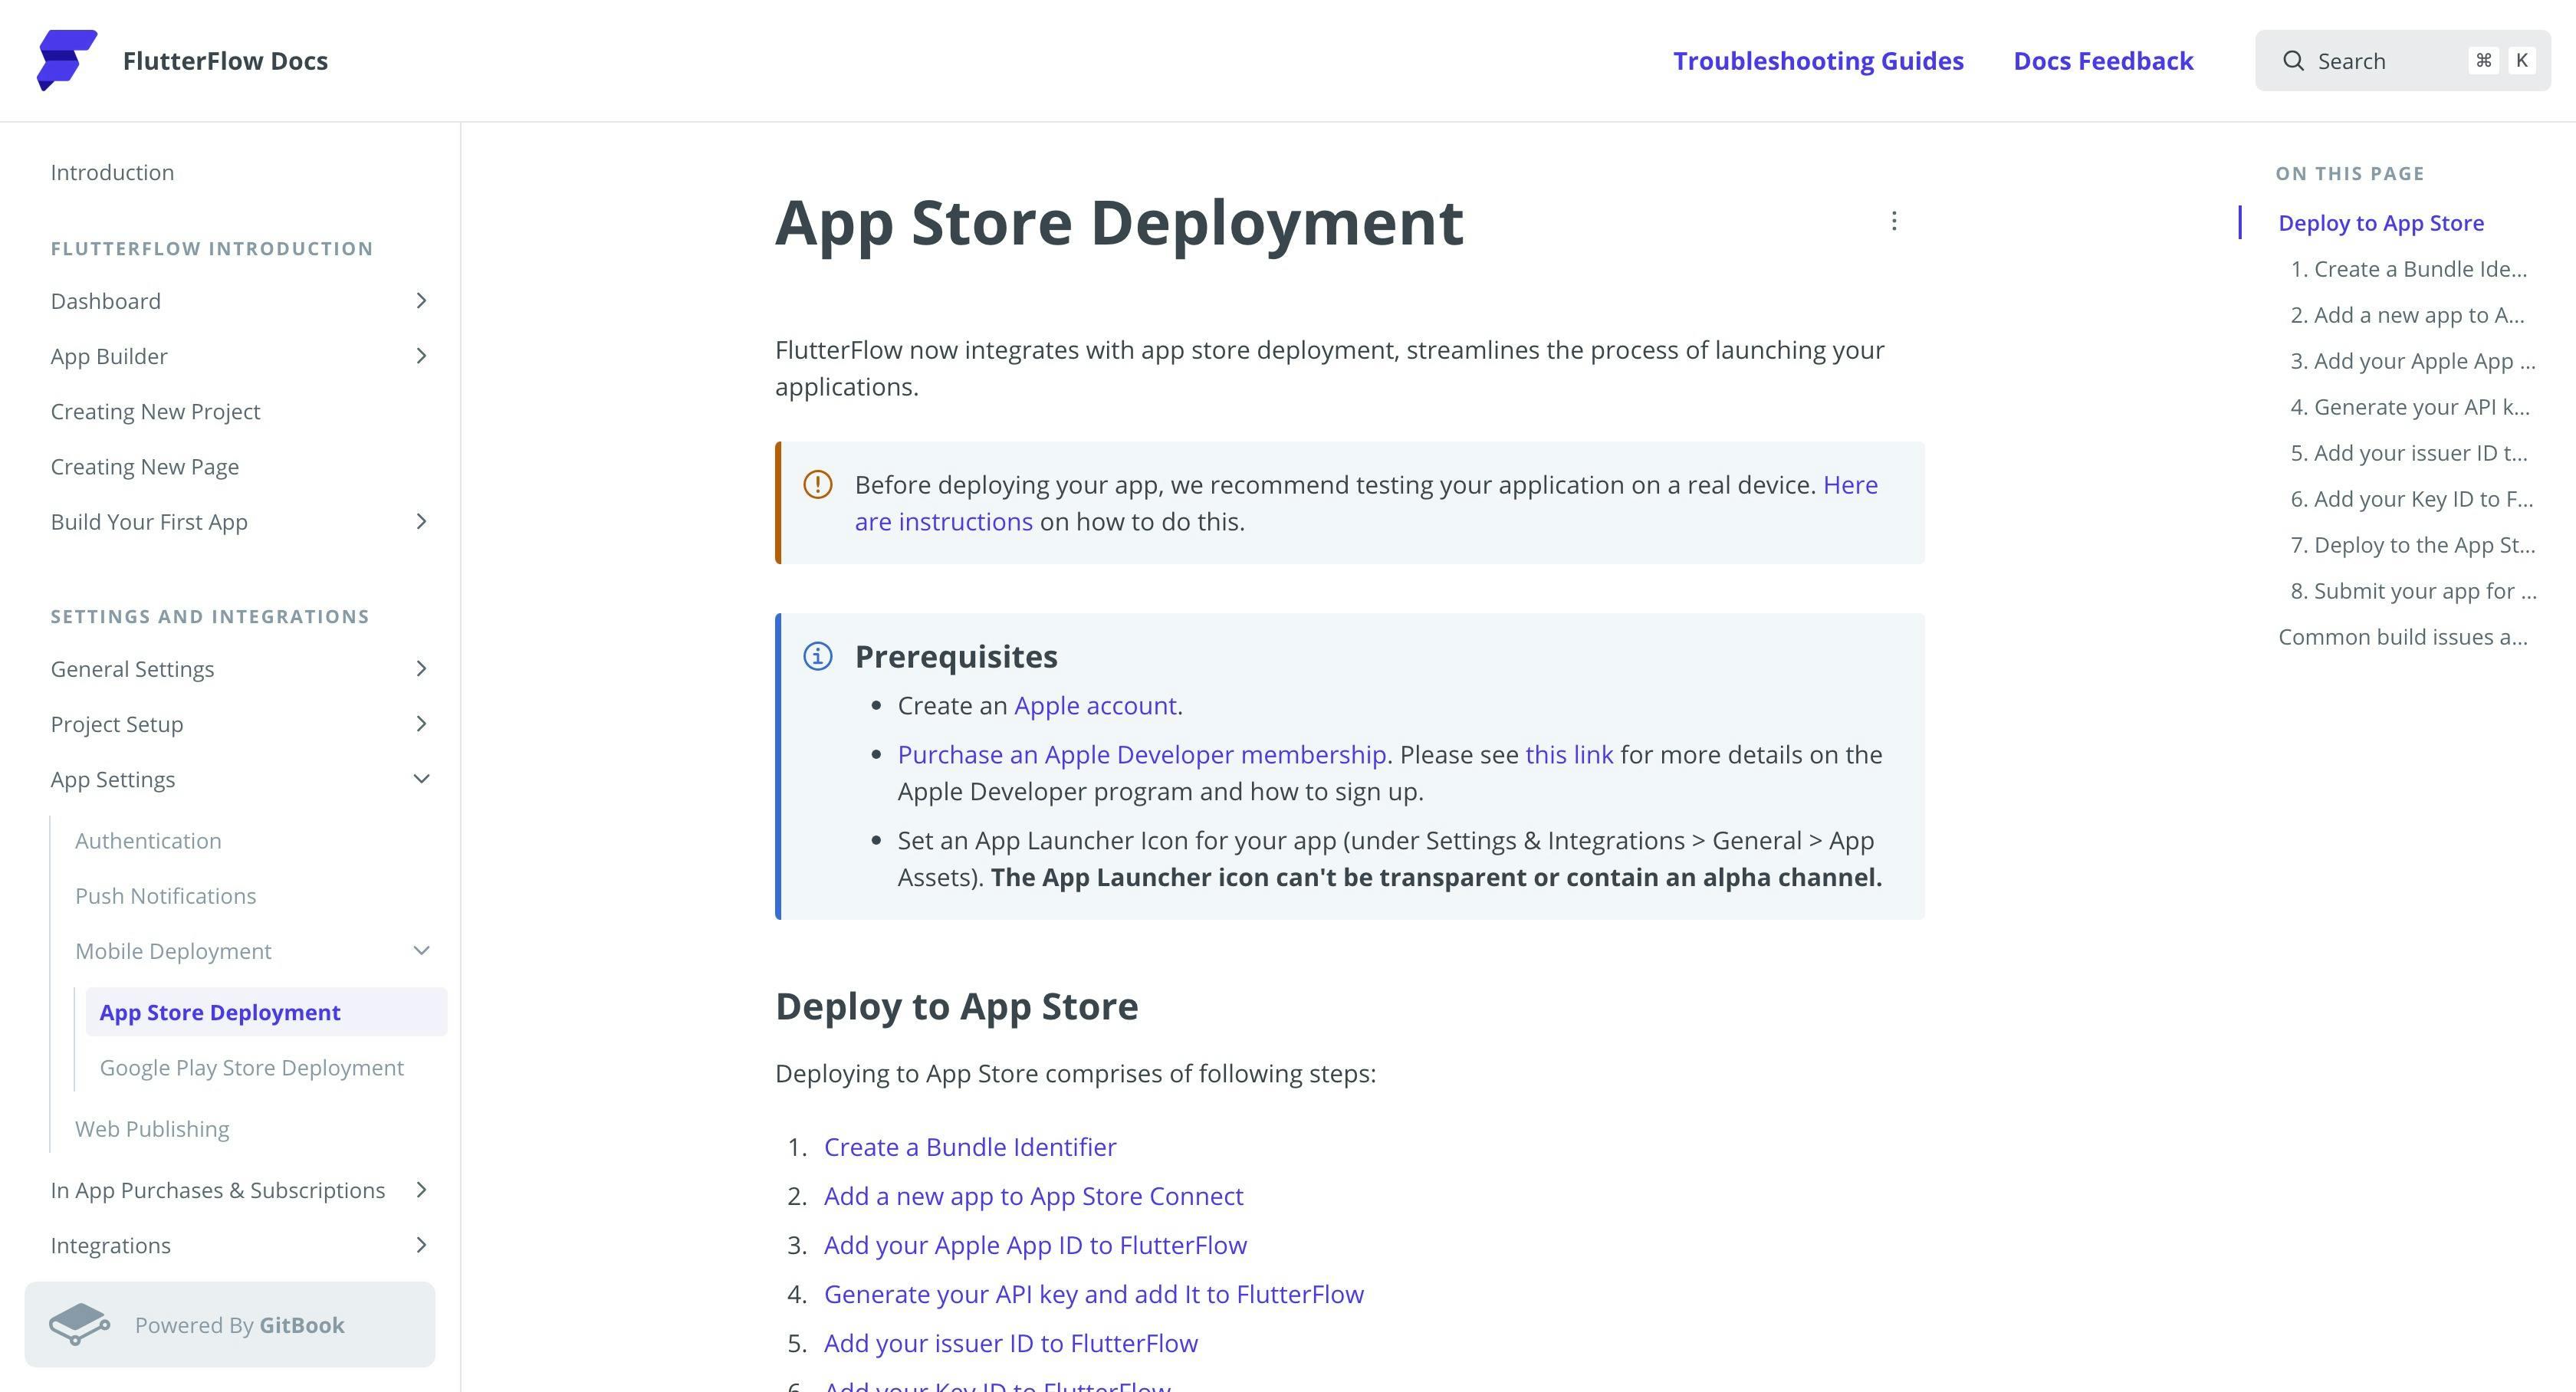Click the Build Your First App label

[x=149, y=522]
